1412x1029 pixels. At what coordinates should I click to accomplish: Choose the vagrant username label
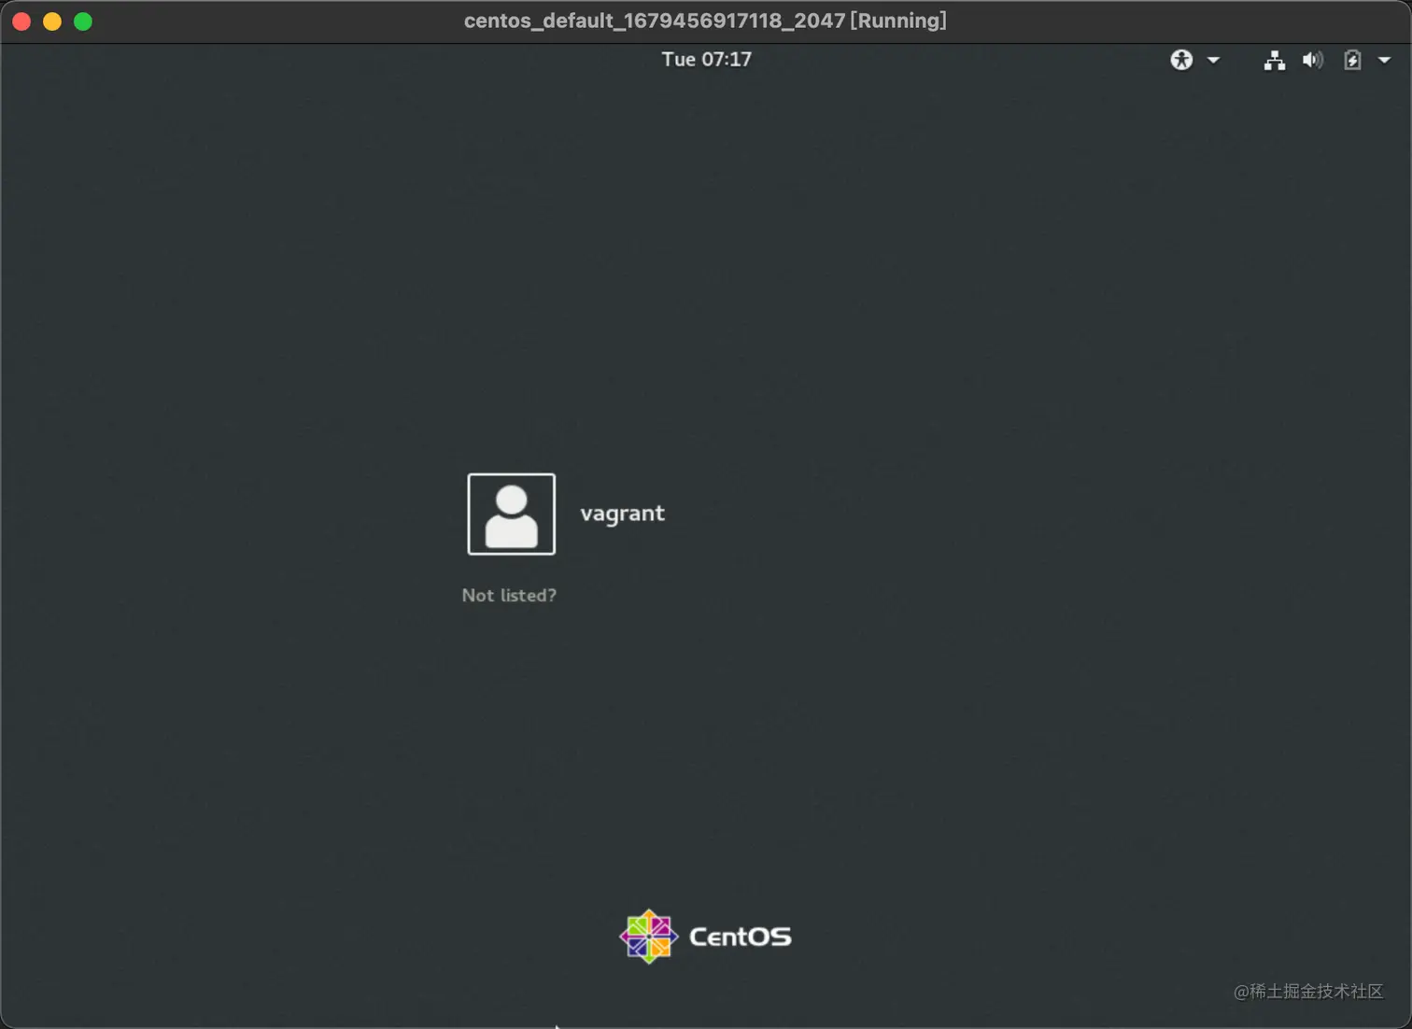point(622,514)
